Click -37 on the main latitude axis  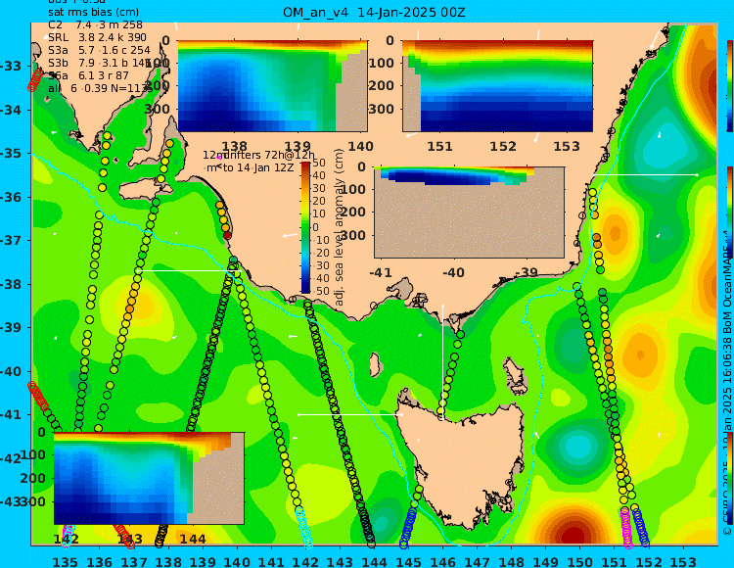(11, 241)
